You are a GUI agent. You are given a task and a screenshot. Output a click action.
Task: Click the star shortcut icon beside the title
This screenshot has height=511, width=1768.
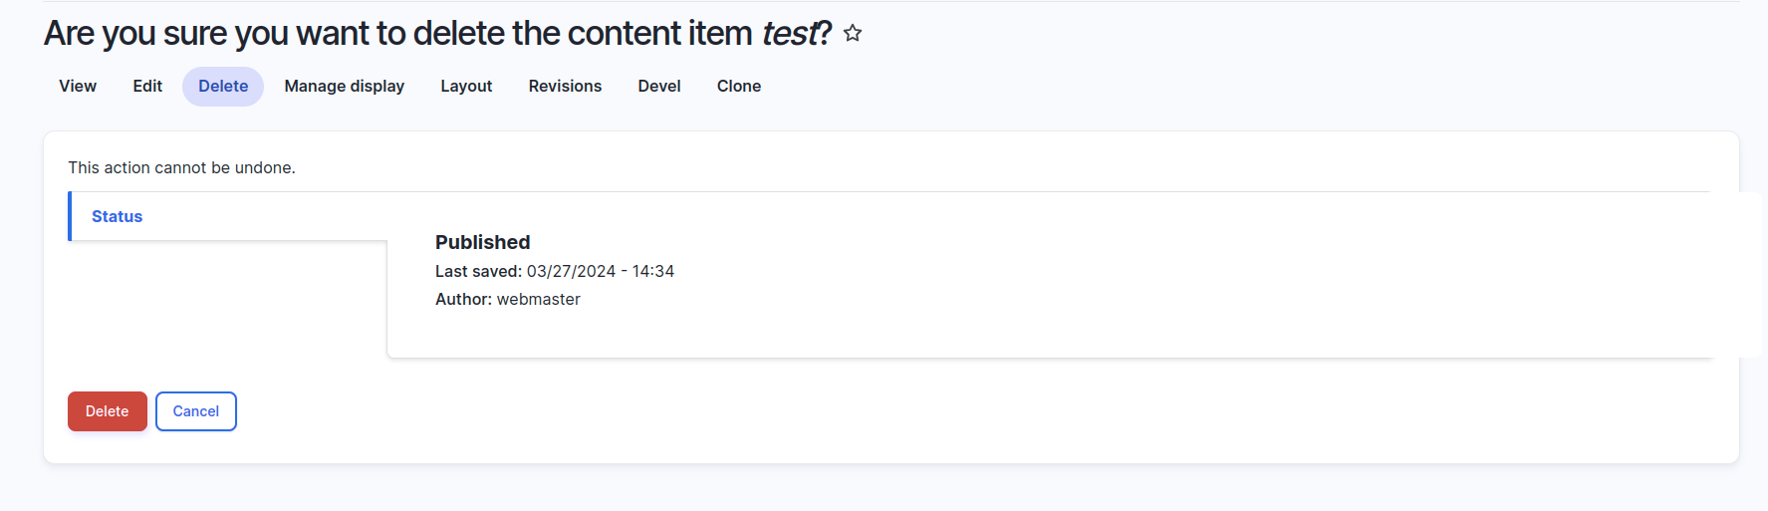[853, 33]
